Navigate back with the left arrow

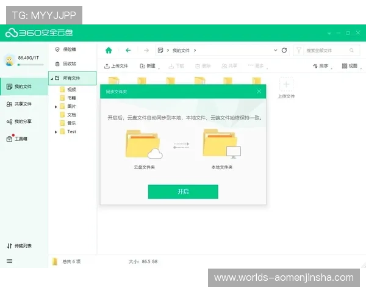tap(128, 50)
